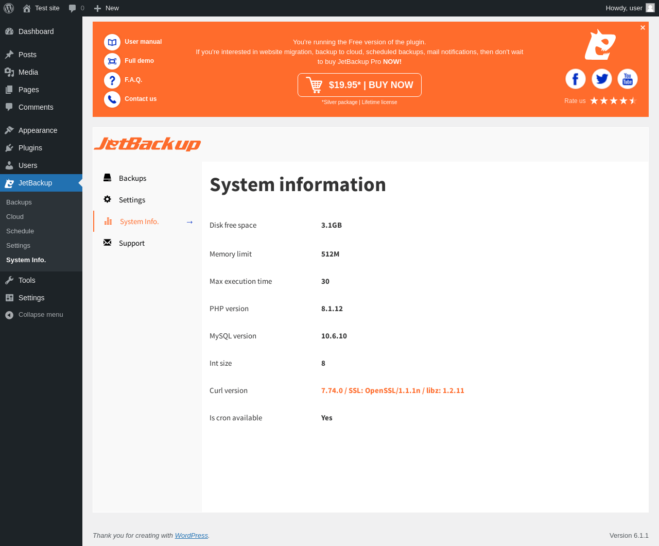Click the Curl version value text
The width and height of the screenshot is (659, 546).
coord(393,390)
